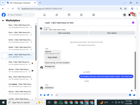This screenshot has width=140, height=105.
Task: Click More options button
Action: click(x=112, y=33)
